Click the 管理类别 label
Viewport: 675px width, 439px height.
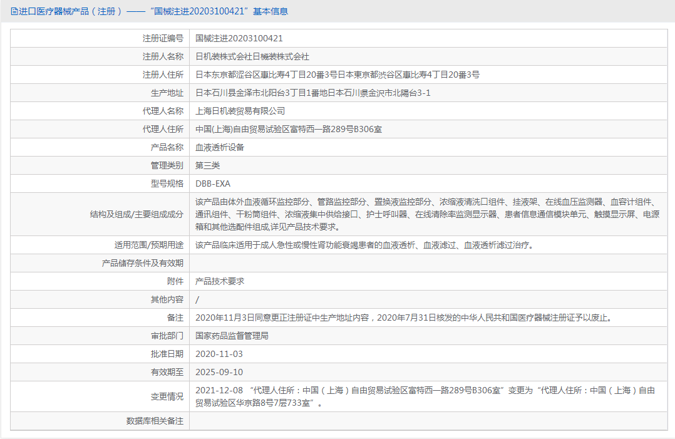(167, 165)
